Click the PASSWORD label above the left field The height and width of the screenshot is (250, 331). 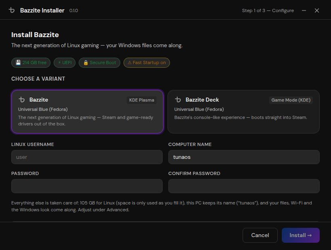pyautogui.click(x=25, y=173)
